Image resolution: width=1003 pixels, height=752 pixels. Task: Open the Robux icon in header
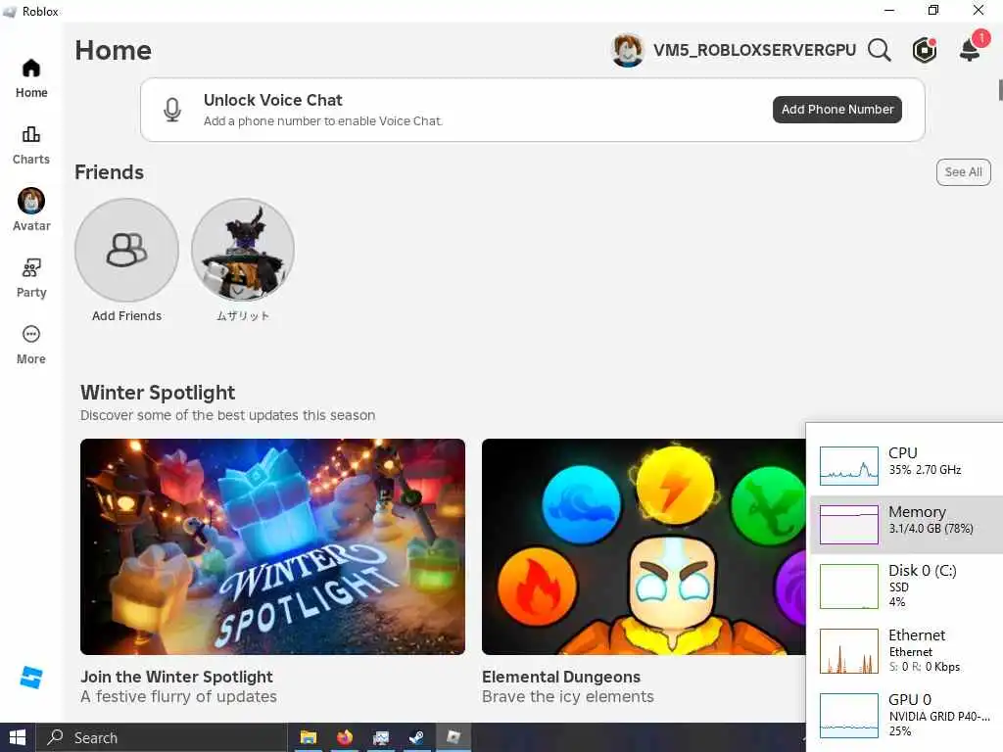pos(925,50)
